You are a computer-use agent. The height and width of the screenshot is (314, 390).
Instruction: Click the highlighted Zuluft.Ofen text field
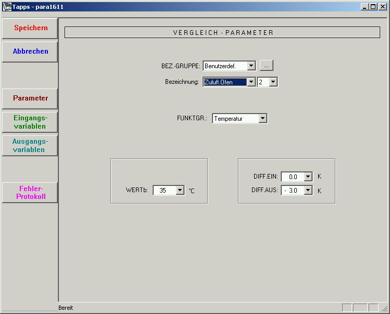click(224, 82)
